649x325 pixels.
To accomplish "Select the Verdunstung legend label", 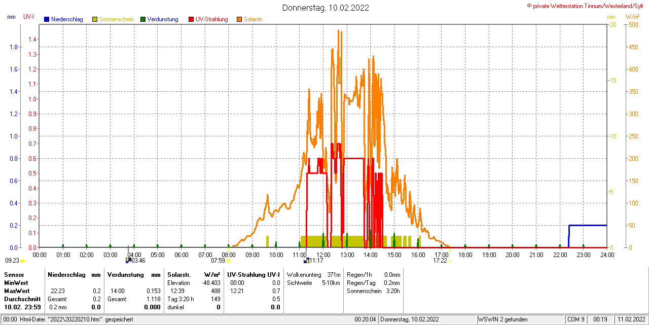I will pos(163,19).
